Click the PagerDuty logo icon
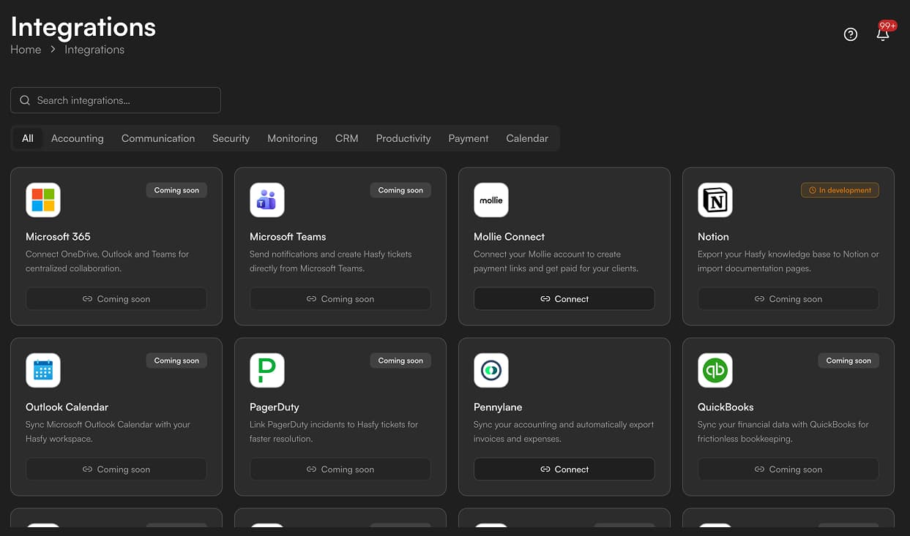Screen dimensions: 910x536 coord(267,370)
